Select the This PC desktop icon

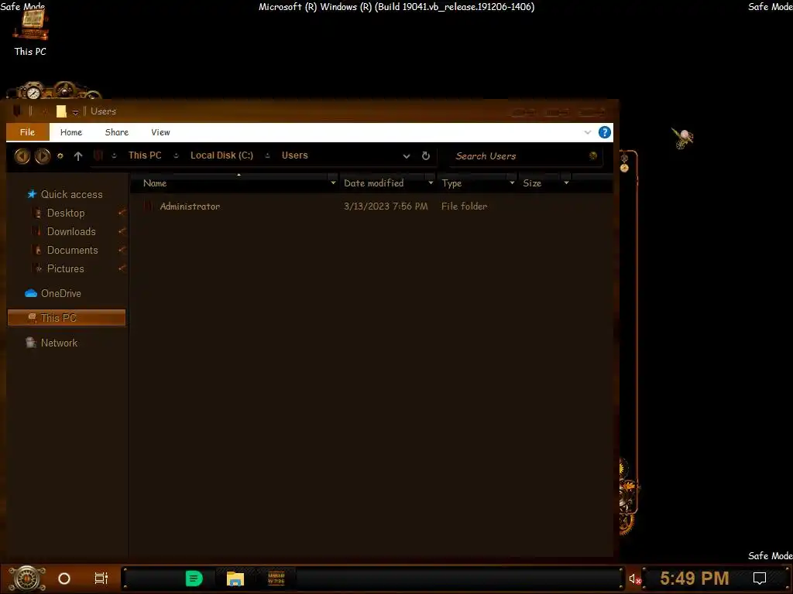(30, 33)
